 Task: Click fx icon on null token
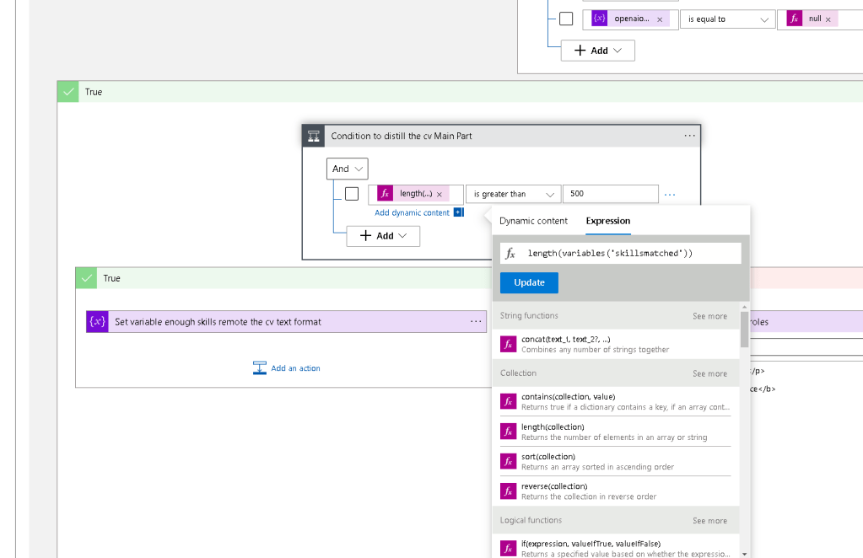point(794,19)
